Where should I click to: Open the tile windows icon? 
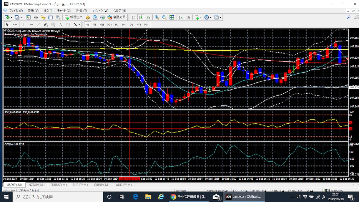click(172, 17)
